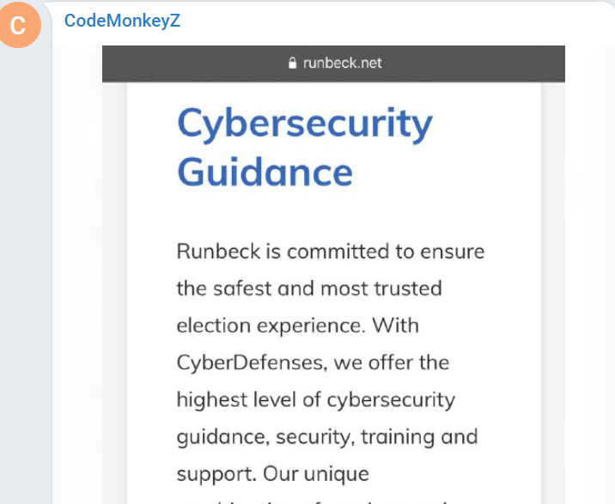The width and height of the screenshot is (615, 504).
Task: Click the line 'support. Our unique'
Action: 272,474
